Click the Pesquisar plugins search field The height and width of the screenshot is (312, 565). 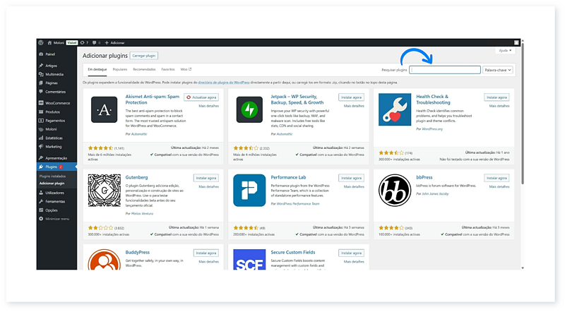click(x=445, y=70)
